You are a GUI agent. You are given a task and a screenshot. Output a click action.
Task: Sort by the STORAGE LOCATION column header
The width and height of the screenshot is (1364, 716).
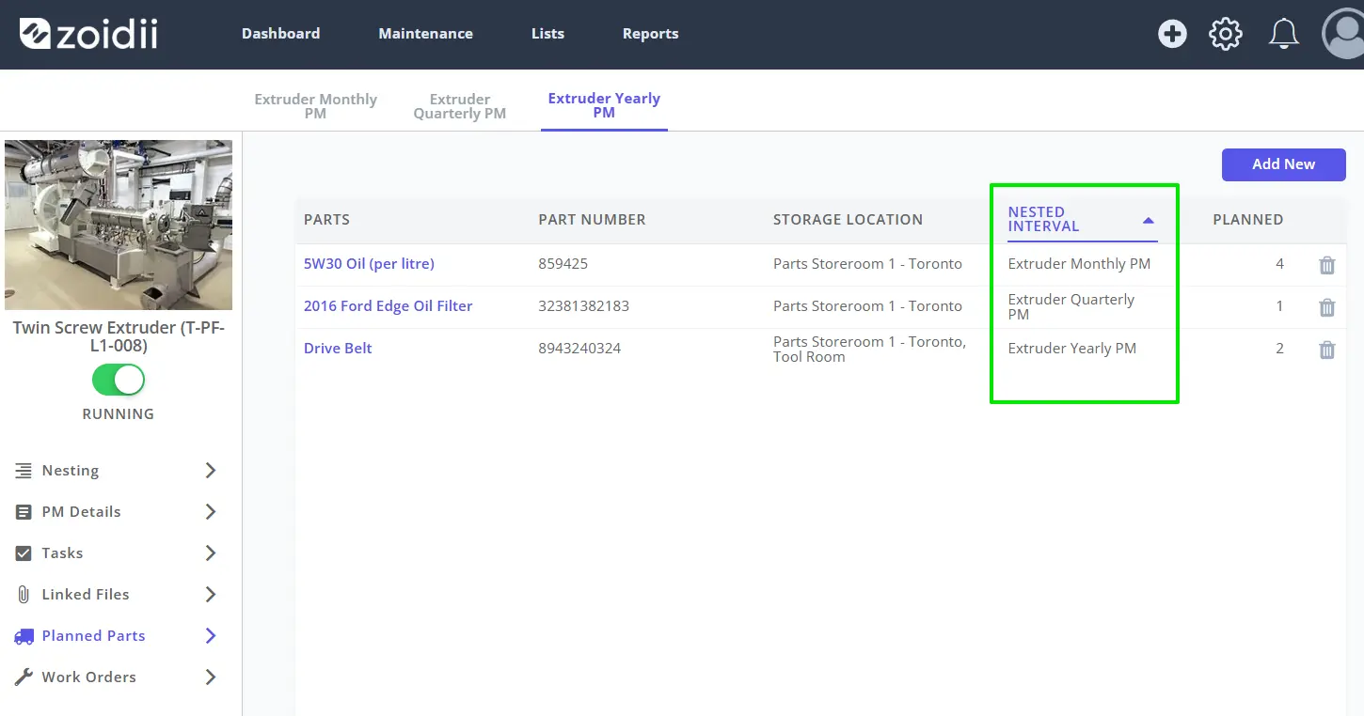[x=848, y=220]
